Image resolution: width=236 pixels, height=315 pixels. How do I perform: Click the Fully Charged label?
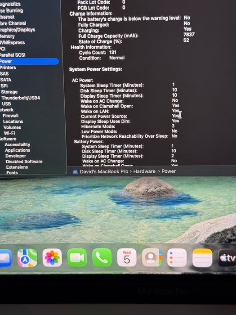click(94, 25)
